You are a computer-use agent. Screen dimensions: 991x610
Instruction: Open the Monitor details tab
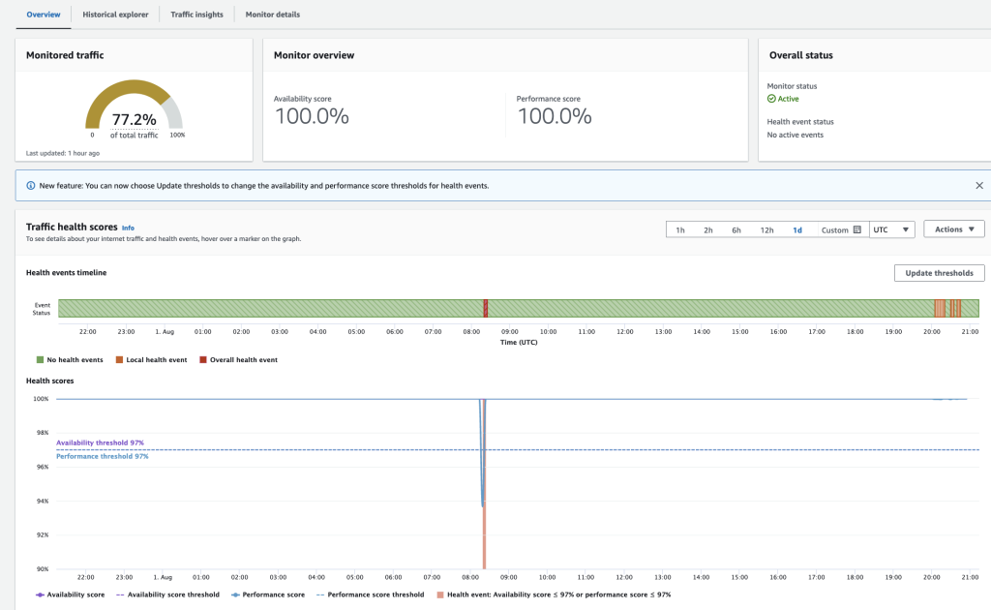pos(270,15)
